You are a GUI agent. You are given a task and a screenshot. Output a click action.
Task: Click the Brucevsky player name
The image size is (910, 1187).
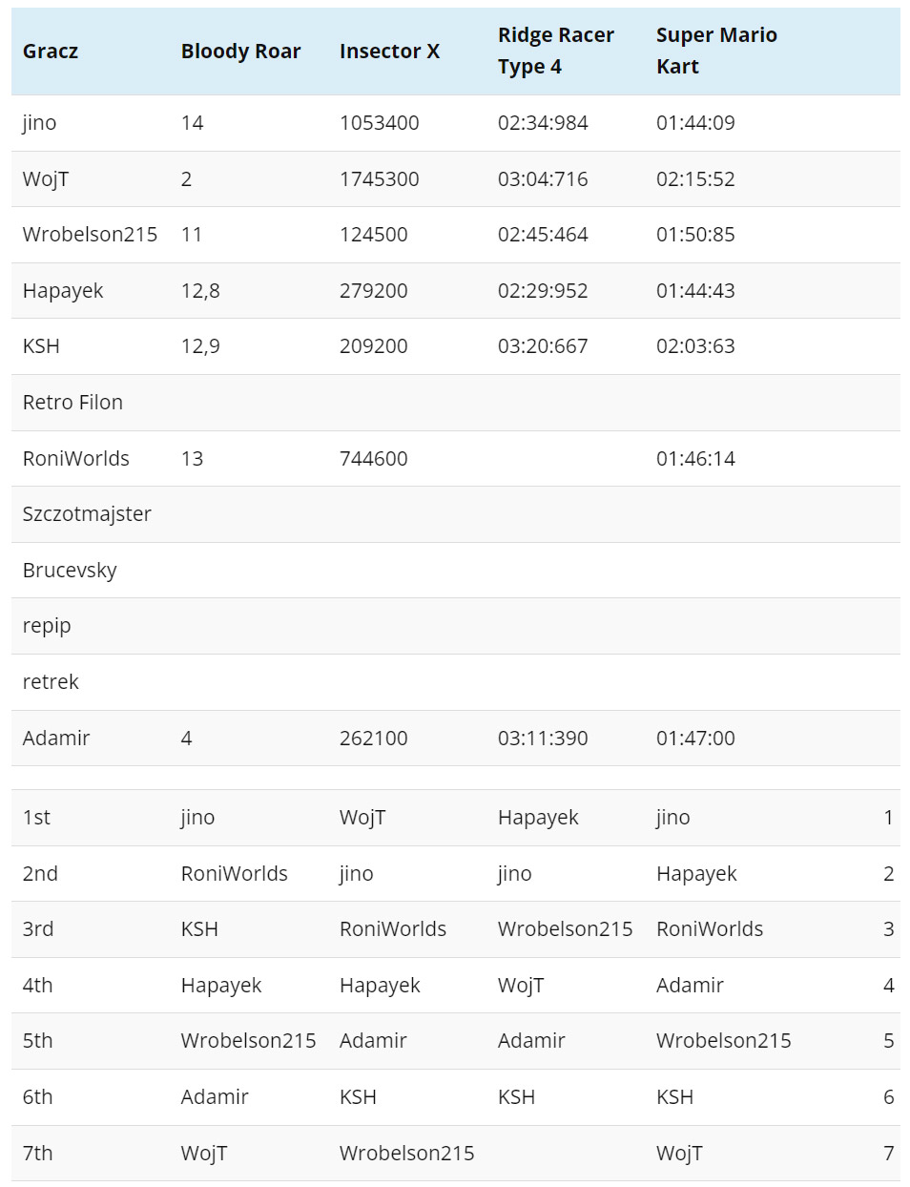pyautogui.click(x=70, y=571)
